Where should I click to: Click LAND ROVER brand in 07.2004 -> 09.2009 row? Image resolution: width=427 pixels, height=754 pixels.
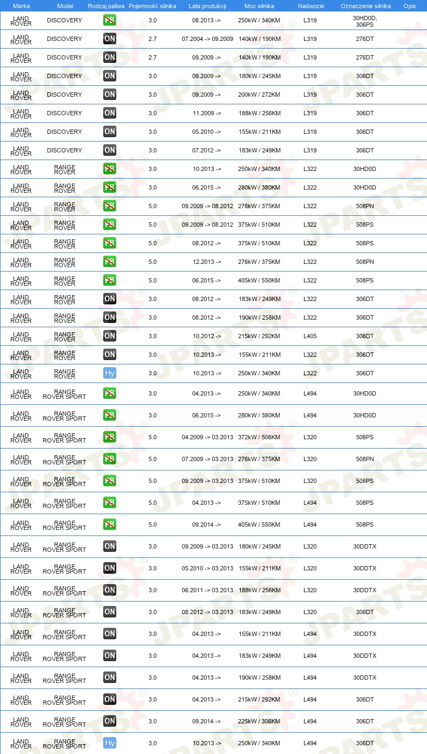[x=21, y=39]
